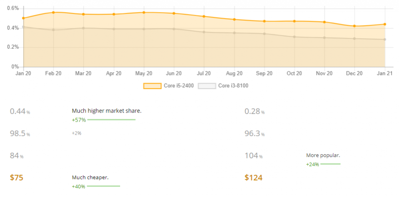Click the orange Jan 20 data point

pyautogui.click(x=24, y=18)
